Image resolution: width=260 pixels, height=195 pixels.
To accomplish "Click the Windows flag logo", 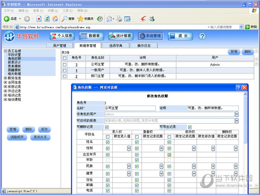I will click(x=254, y=11).
